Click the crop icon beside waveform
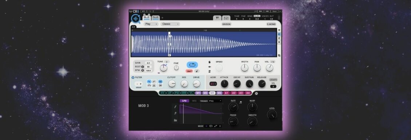Viewport: 411px width, 140px height. click(279, 56)
